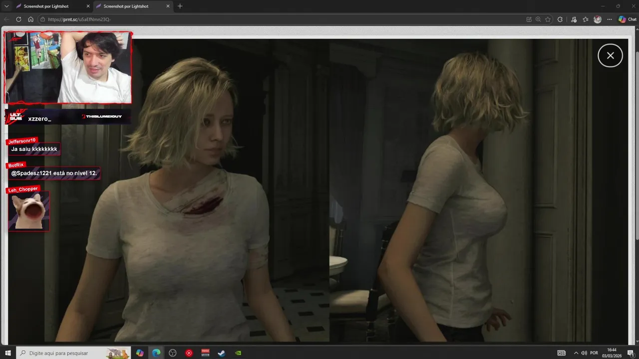Open the media control music icon

pyautogui.click(x=574, y=19)
